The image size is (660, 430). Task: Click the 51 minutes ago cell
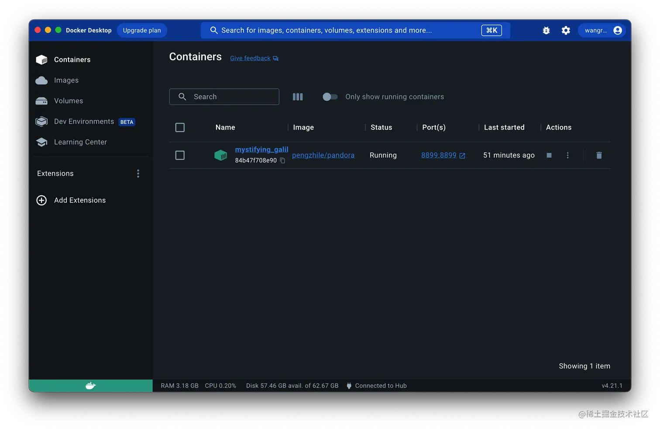click(509, 155)
